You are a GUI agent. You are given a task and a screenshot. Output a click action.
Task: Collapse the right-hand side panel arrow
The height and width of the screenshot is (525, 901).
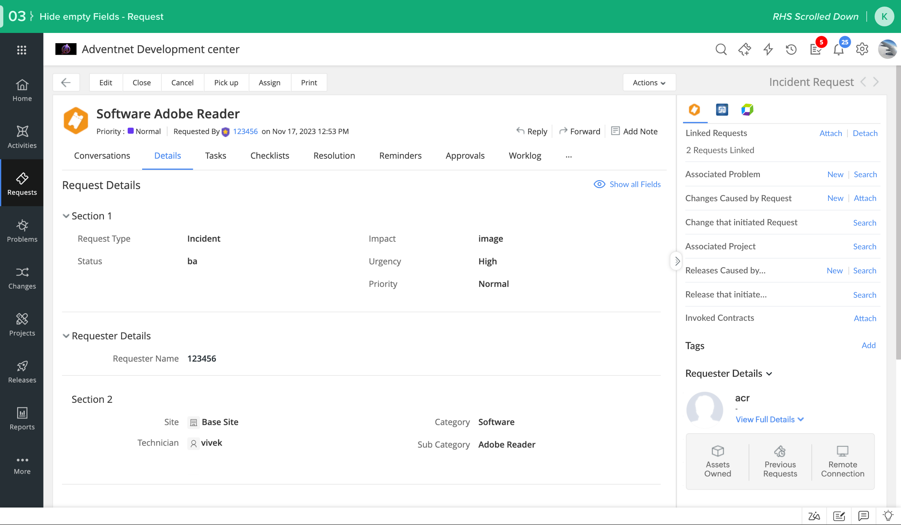tap(676, 261)
